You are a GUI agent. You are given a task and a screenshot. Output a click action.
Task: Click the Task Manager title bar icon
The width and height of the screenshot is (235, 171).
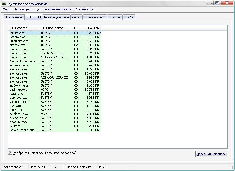(x=4, y=4)
